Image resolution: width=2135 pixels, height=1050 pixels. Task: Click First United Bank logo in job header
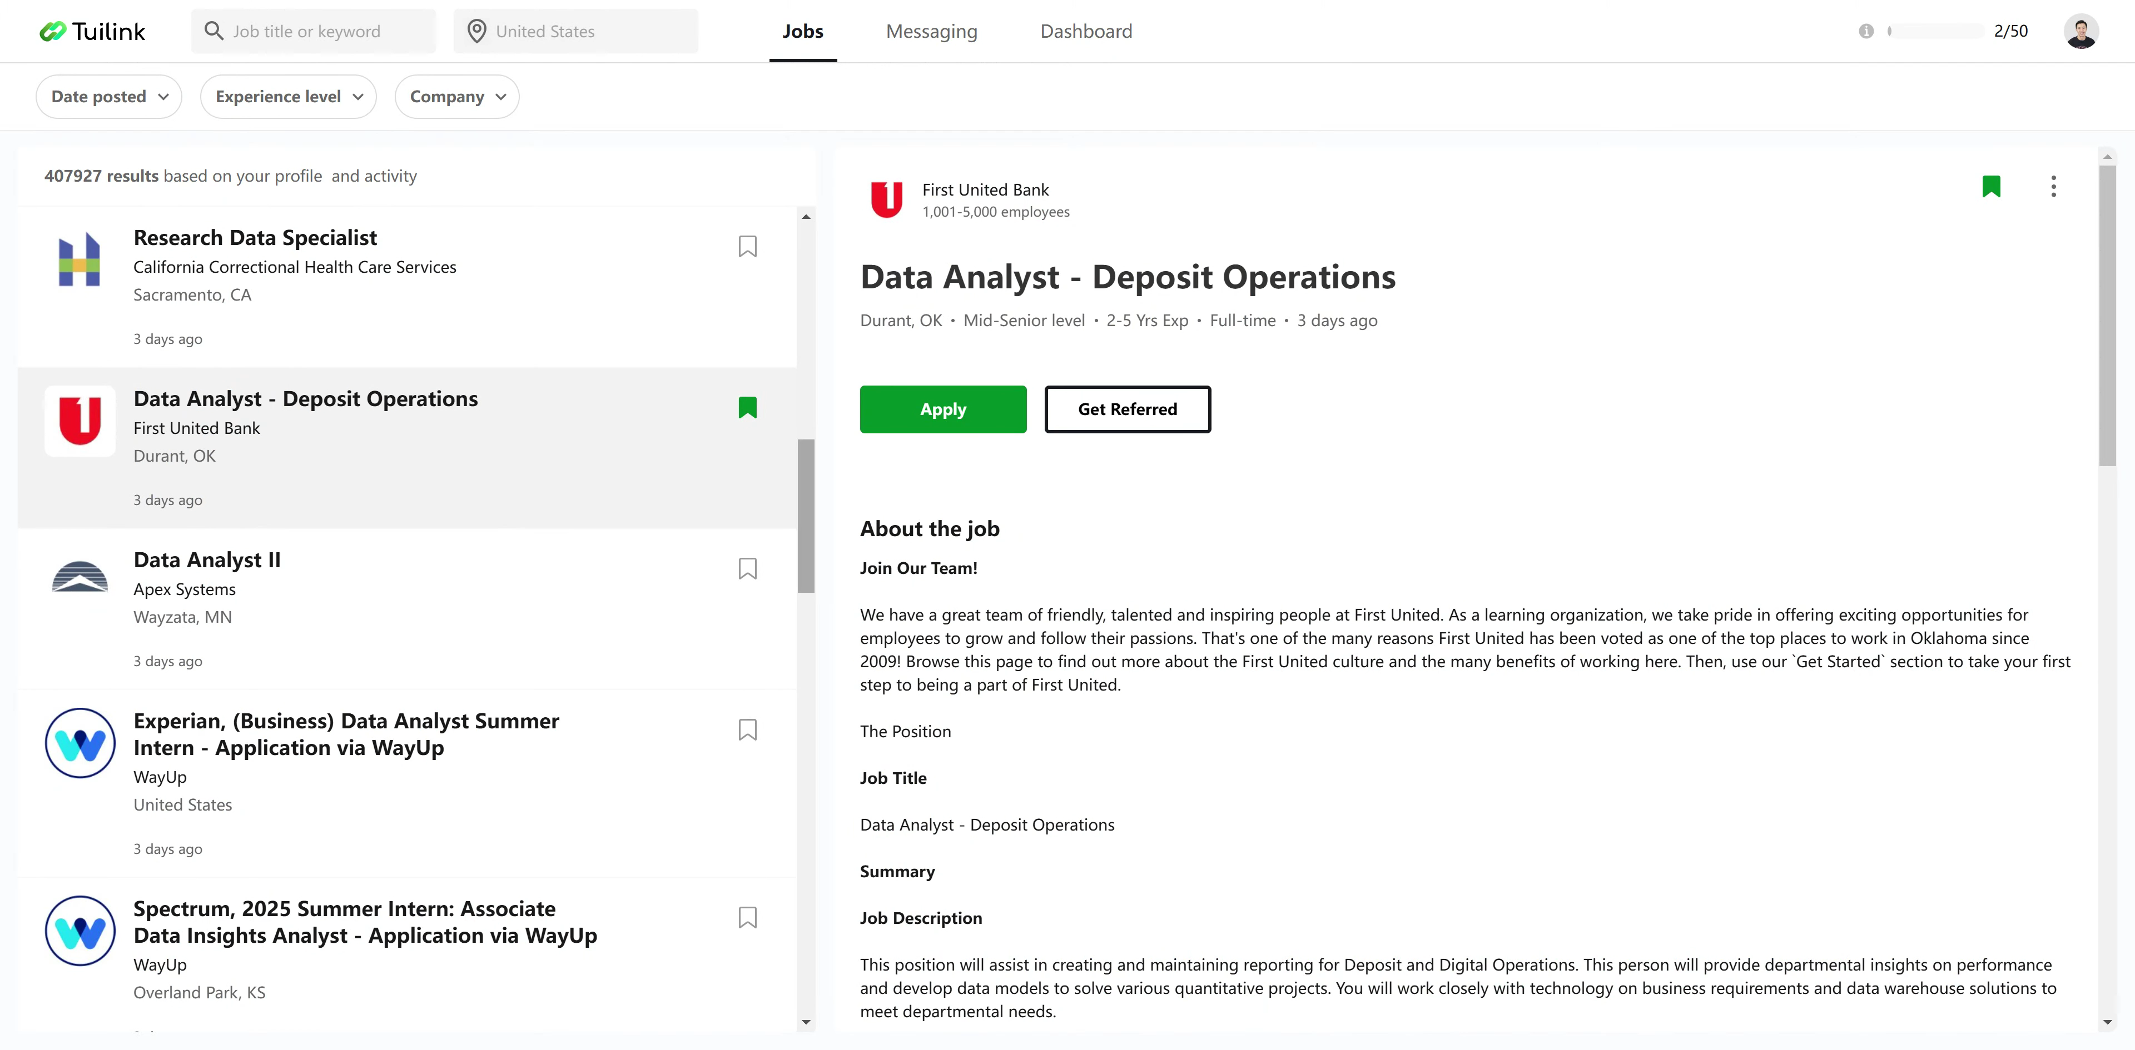(886, 199)
